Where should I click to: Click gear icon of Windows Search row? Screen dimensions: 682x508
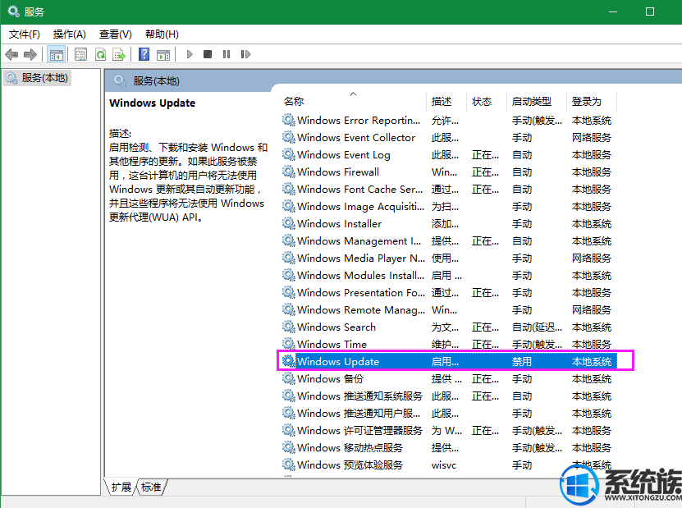288,327
